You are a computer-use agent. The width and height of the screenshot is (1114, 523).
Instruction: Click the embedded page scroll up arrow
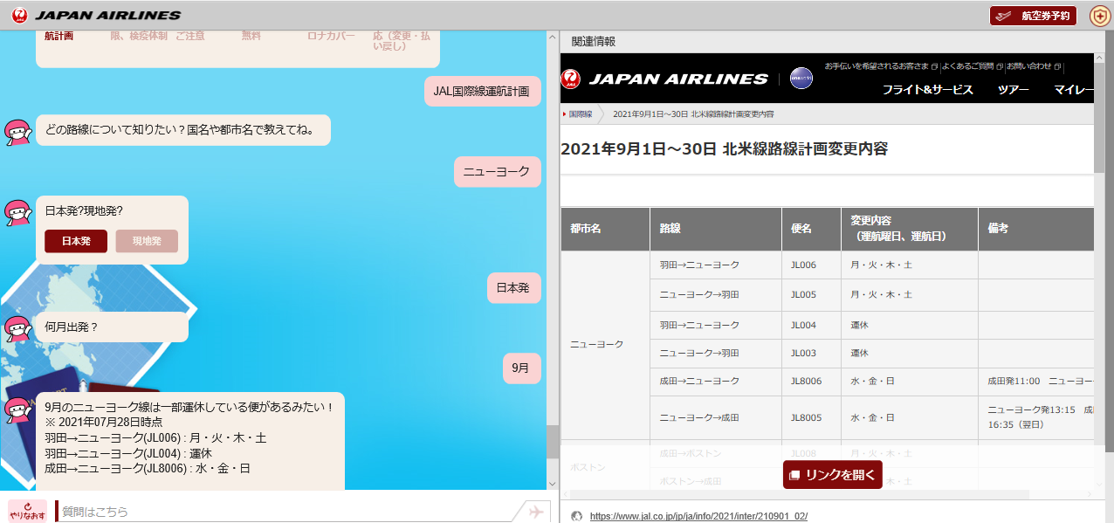[1099, 58]
